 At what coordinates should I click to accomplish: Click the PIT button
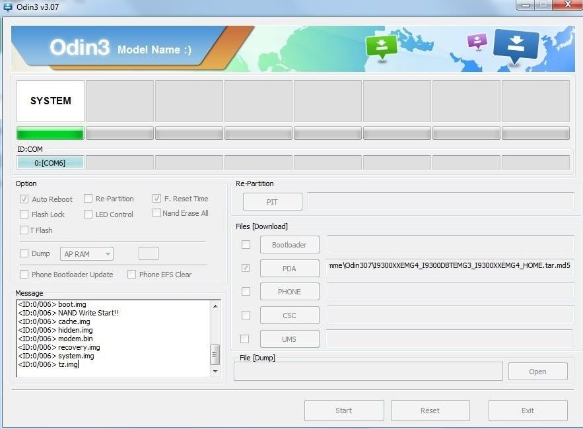273,202
